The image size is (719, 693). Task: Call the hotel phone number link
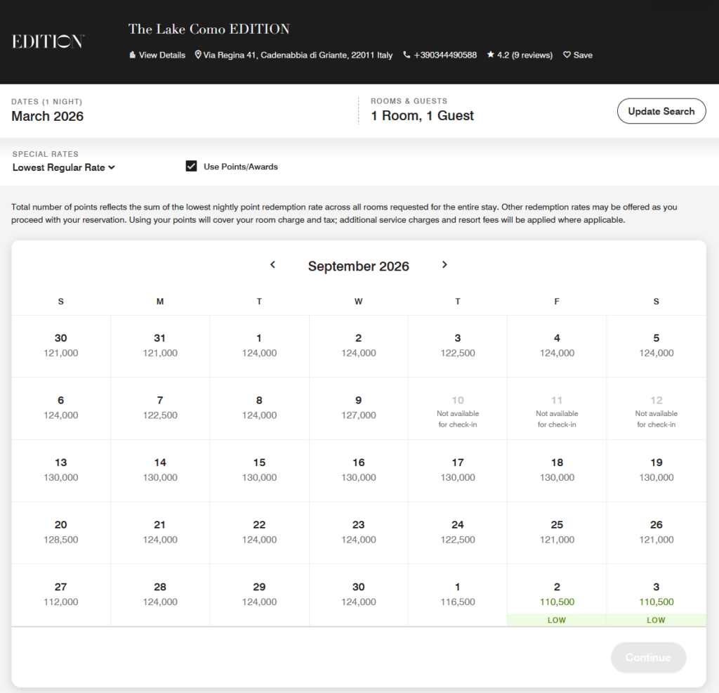pos(445,55)
